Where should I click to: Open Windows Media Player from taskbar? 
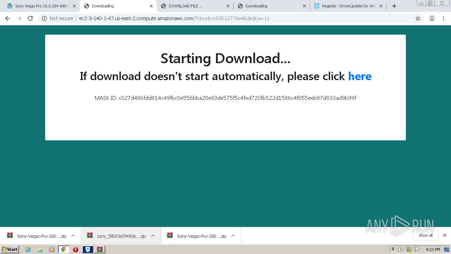tap(52, 249)
